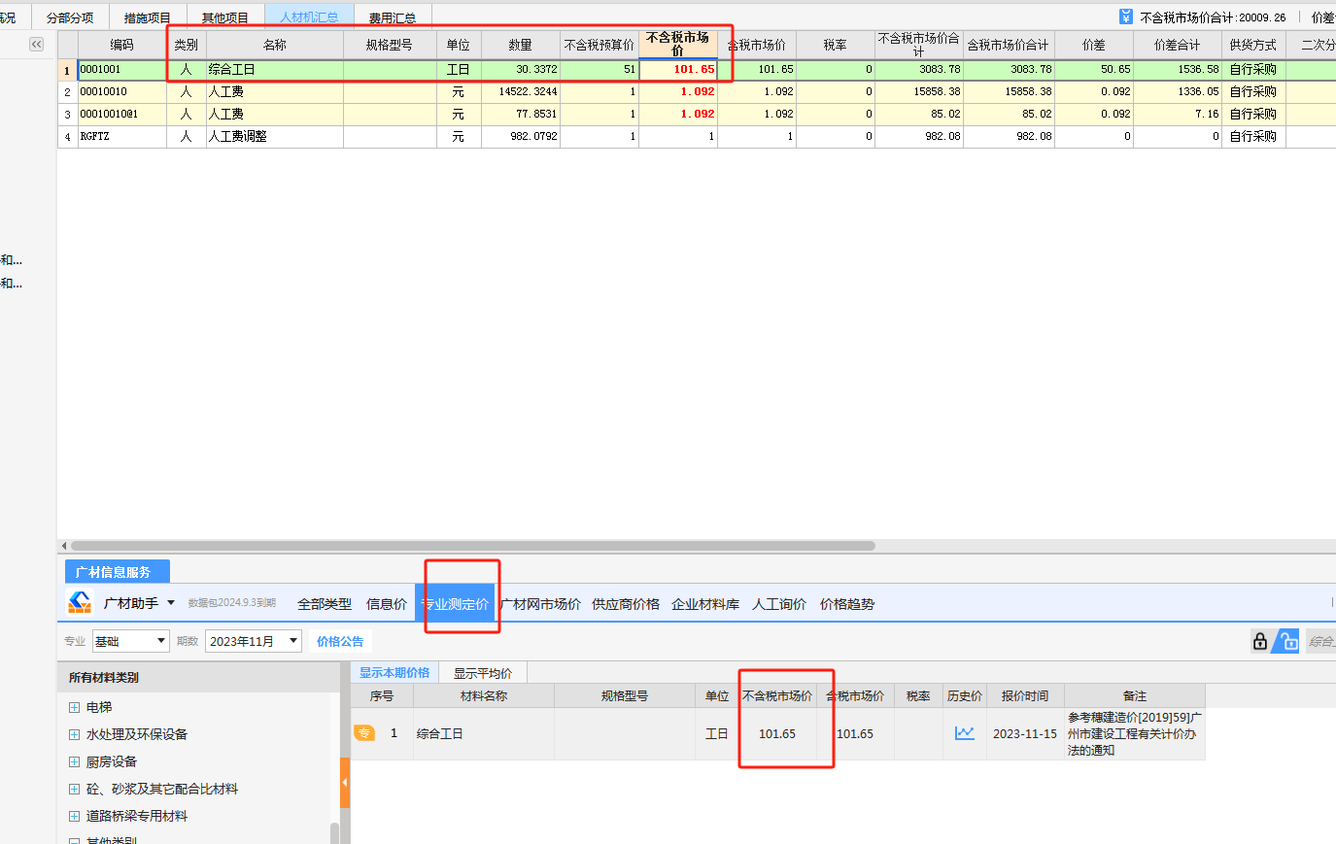Screen dimensions: 1336x844
Task: Switch to the 其他项目 tab
Action: pos(224,17)
